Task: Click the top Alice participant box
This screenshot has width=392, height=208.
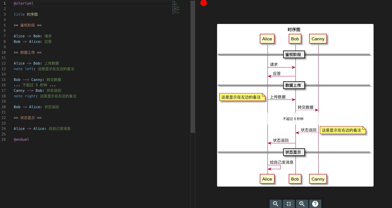Action: [267, 39]
